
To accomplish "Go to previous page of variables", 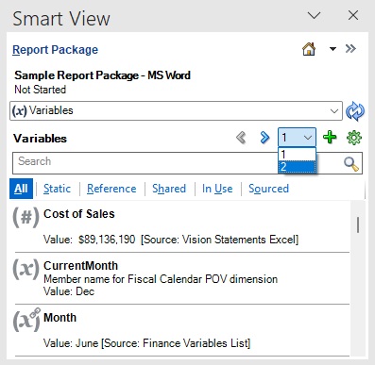I will (x=241, y=138).
